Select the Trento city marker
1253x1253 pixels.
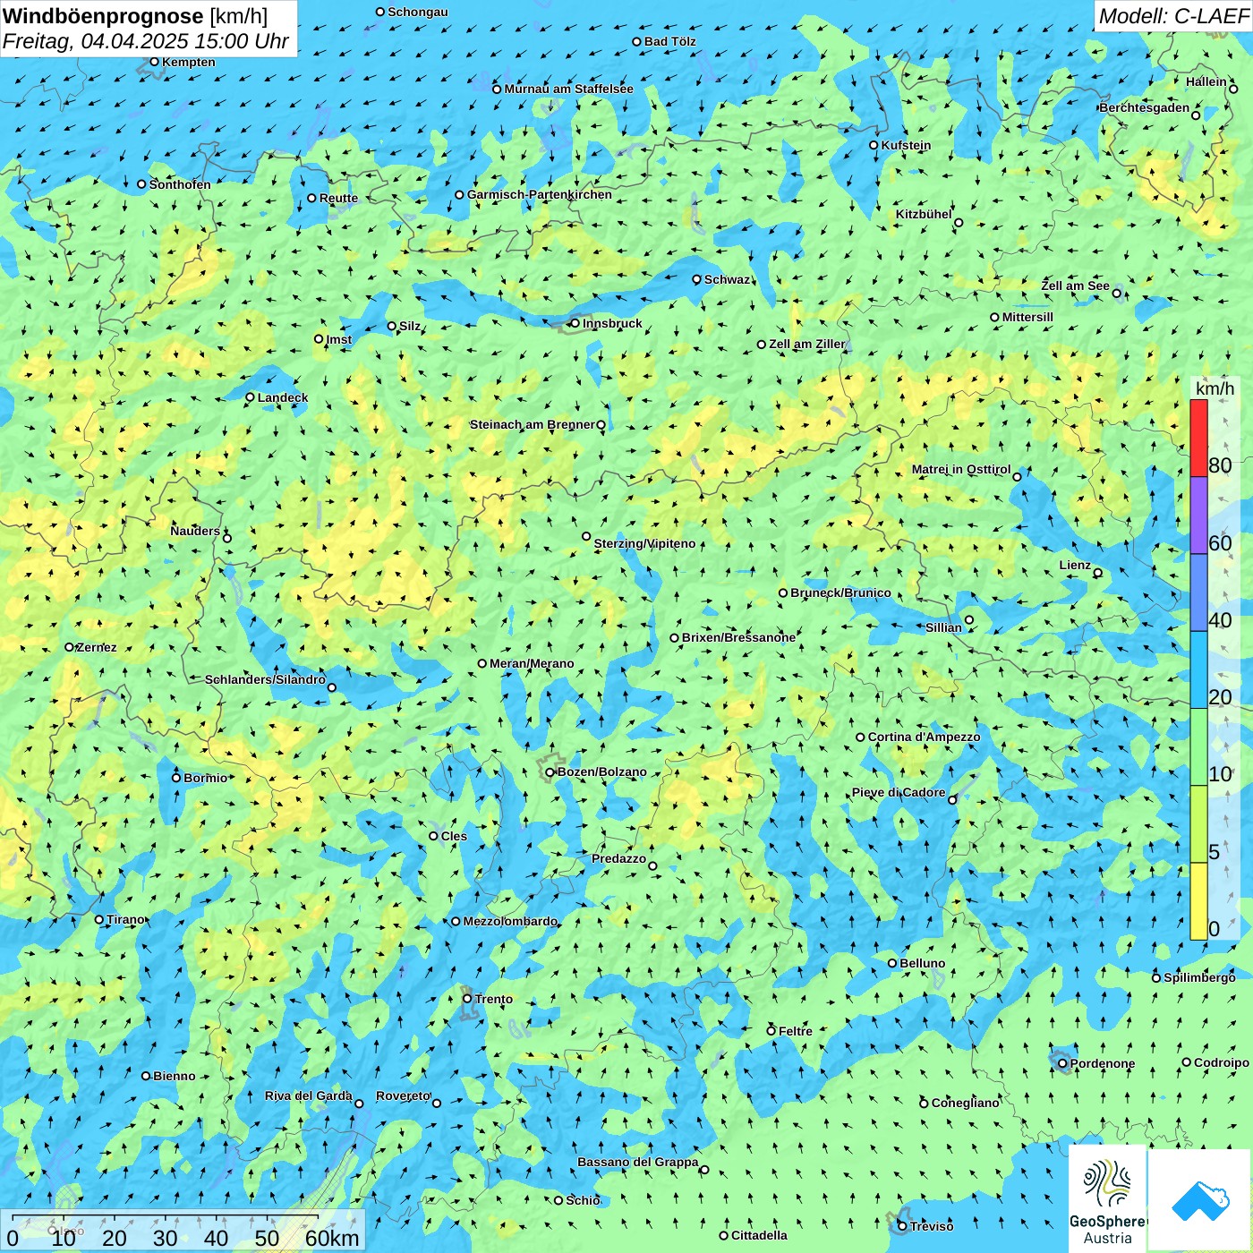point(467,998)
